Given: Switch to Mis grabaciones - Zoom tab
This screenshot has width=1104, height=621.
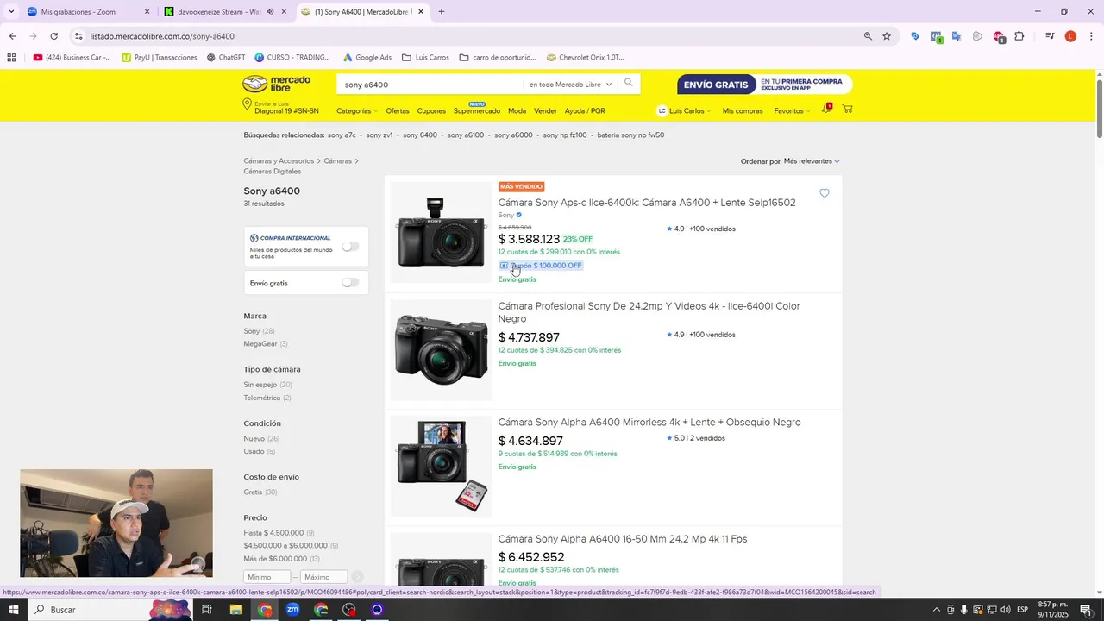Looking at the screenshot, I should click(86, 12).
